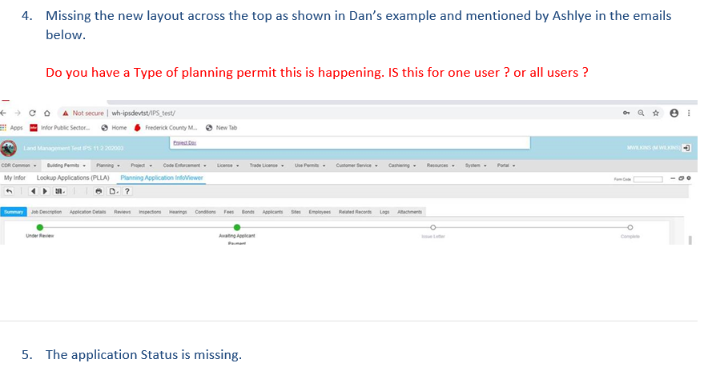Open the Job Description tab

click(46, 212)
